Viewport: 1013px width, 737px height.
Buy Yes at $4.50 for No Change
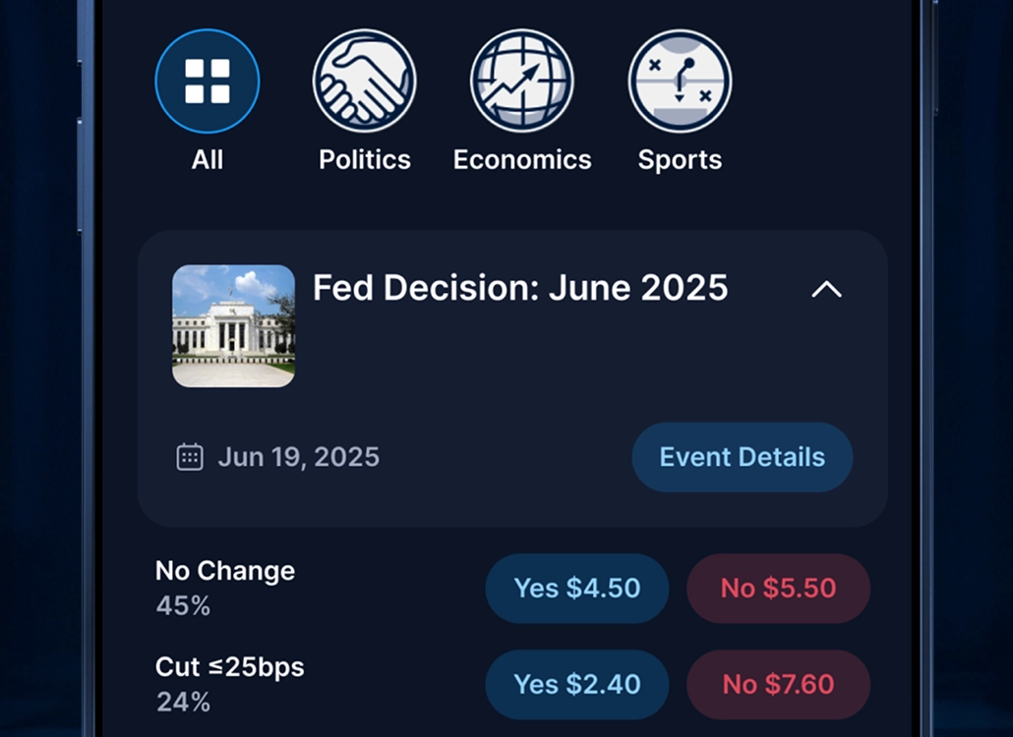[577, 588]
